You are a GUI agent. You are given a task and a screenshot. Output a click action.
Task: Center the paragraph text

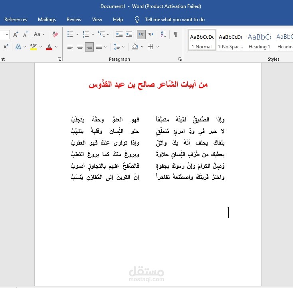click(80, 47)
